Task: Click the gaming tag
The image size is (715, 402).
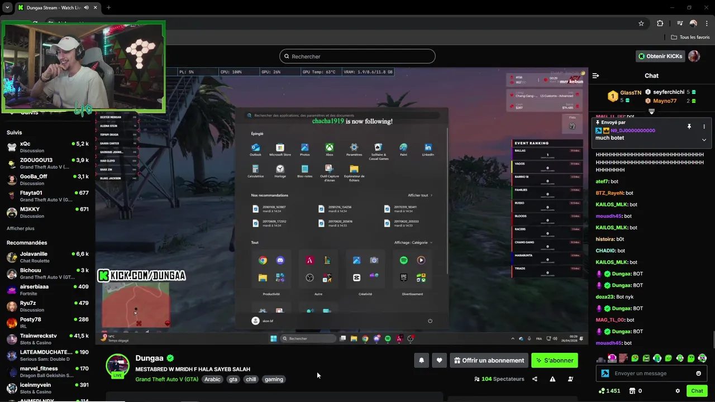Action: (x=274, y=379)
